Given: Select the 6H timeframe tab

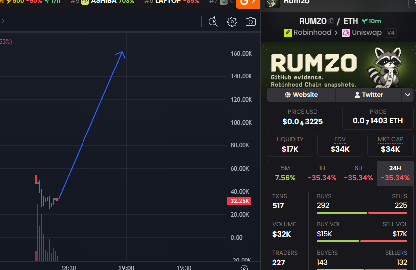Looking at the screenshot, I should point(358,173).
